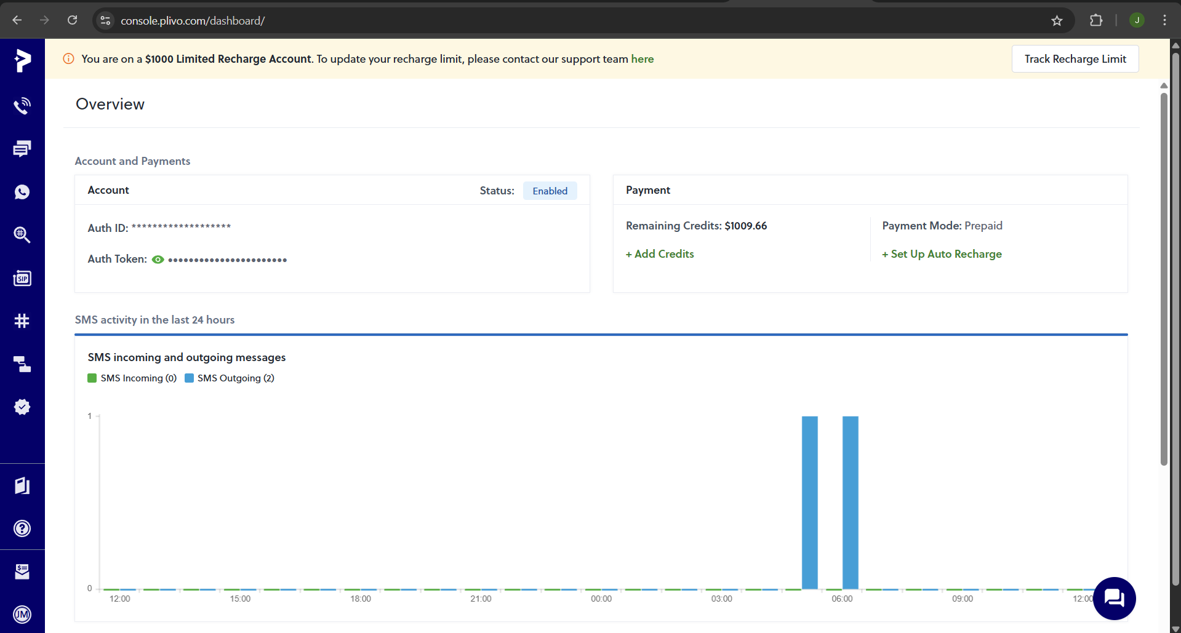Click the + Add Credits link
Image resolution: width=1181 pixels, height=633 pixels.
(x=660, y=254)
